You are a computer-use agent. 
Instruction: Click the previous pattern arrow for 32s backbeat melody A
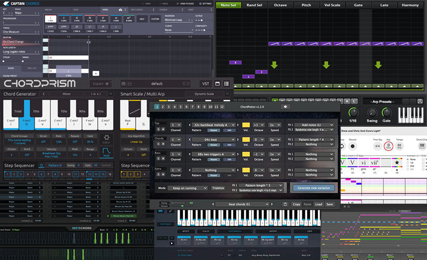190,125
